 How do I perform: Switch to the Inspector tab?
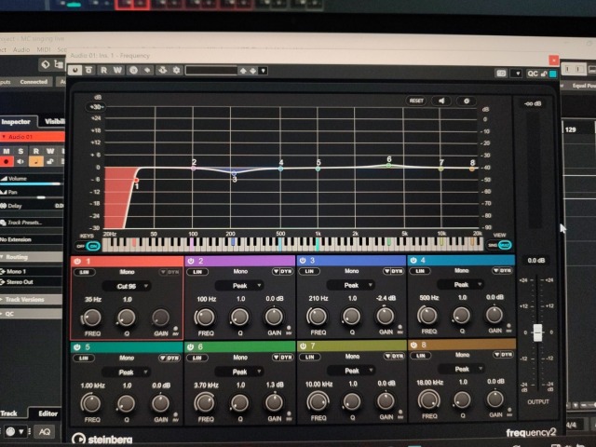(16, 122)
